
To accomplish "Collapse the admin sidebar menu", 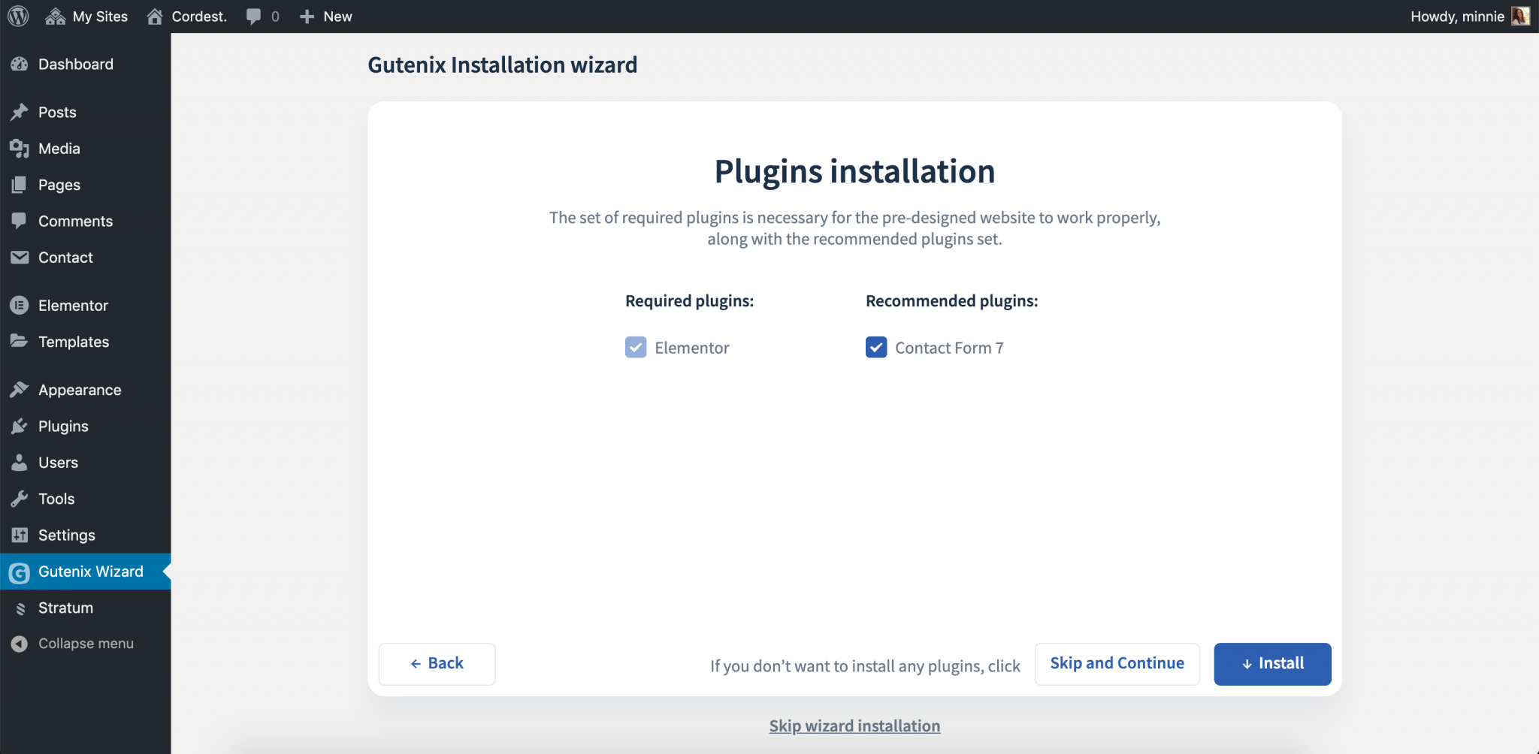I will click(x=86, y=644).
